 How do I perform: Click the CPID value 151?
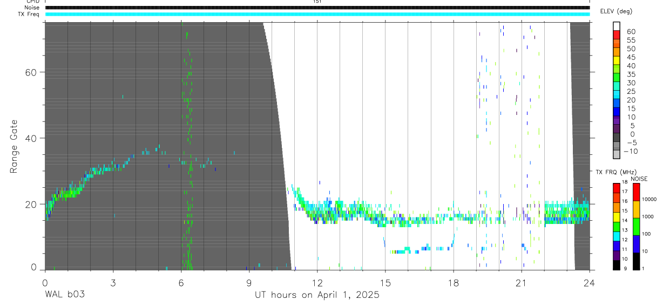point(317,2)
